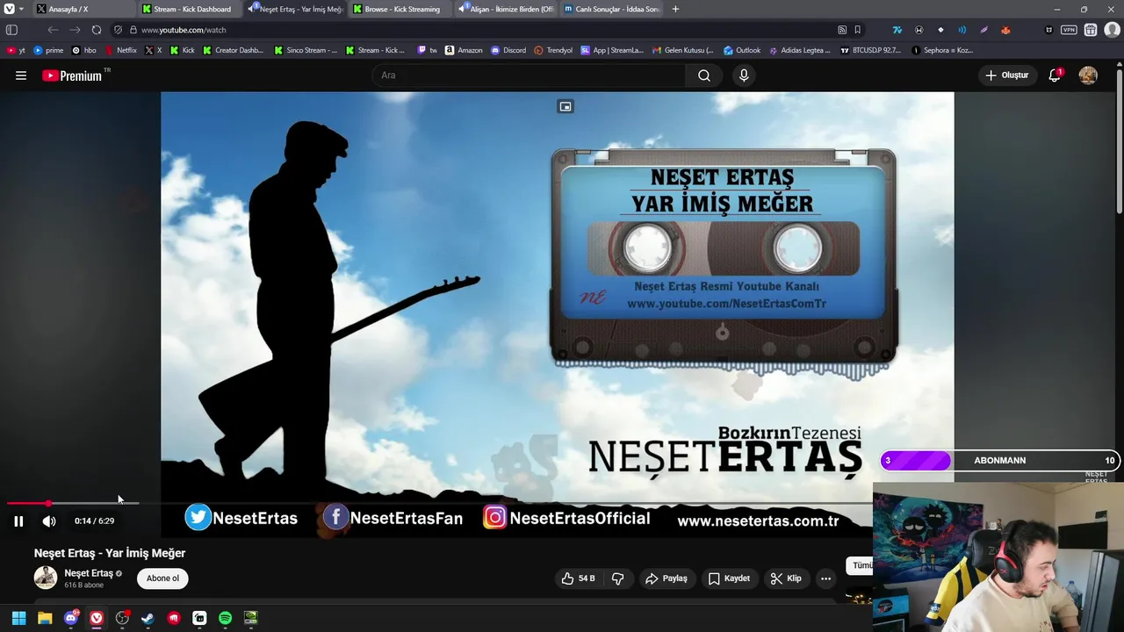The image size is (1124, 632).
Task: Create a clip with Klip button
Action: click(786, 578)
